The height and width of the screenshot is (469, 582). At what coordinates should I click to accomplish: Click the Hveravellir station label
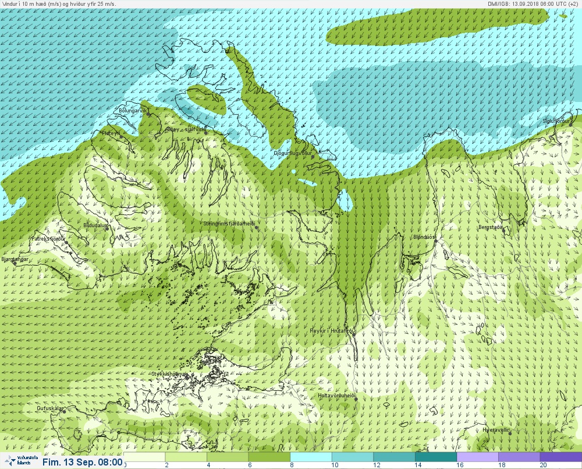coord(496,430)
